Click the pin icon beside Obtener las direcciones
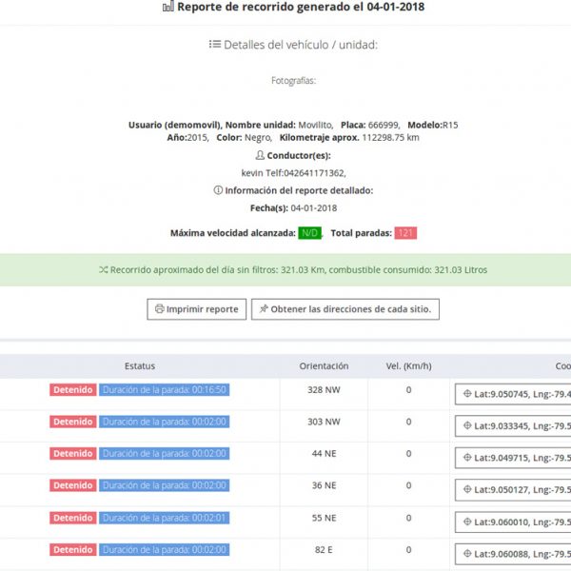The width and height of the screenshot is (571, 571). [264, 309]
